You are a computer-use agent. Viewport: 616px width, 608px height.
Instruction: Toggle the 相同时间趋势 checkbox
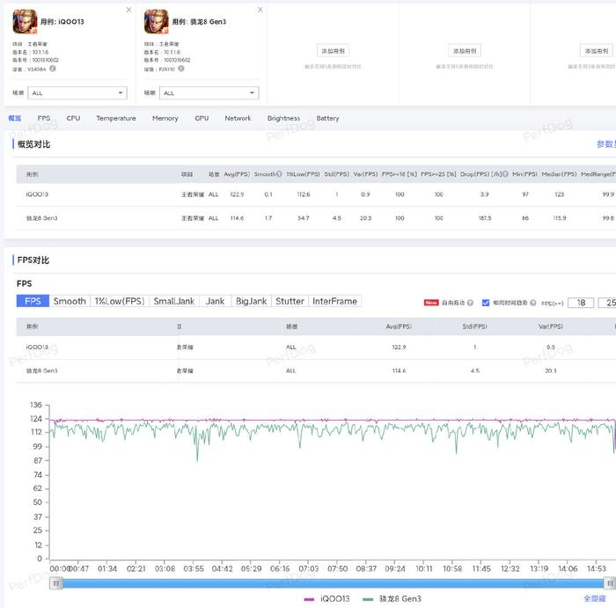(x=486, y=302)
